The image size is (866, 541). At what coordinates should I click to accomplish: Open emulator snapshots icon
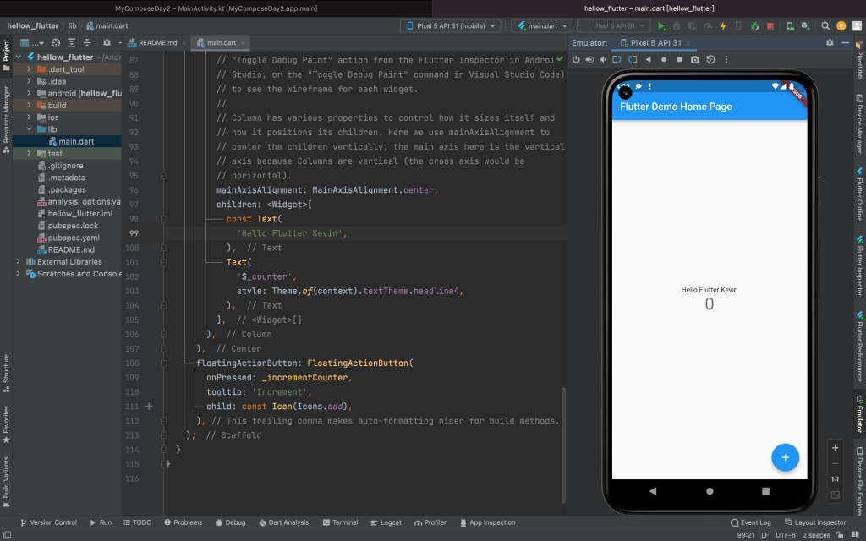(710, 60)
